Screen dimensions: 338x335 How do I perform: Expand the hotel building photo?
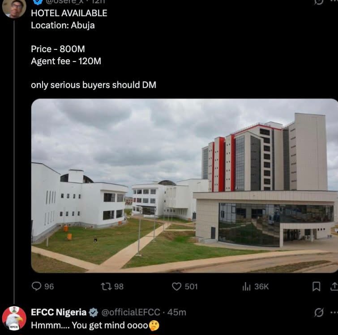(x=184, y=185)
